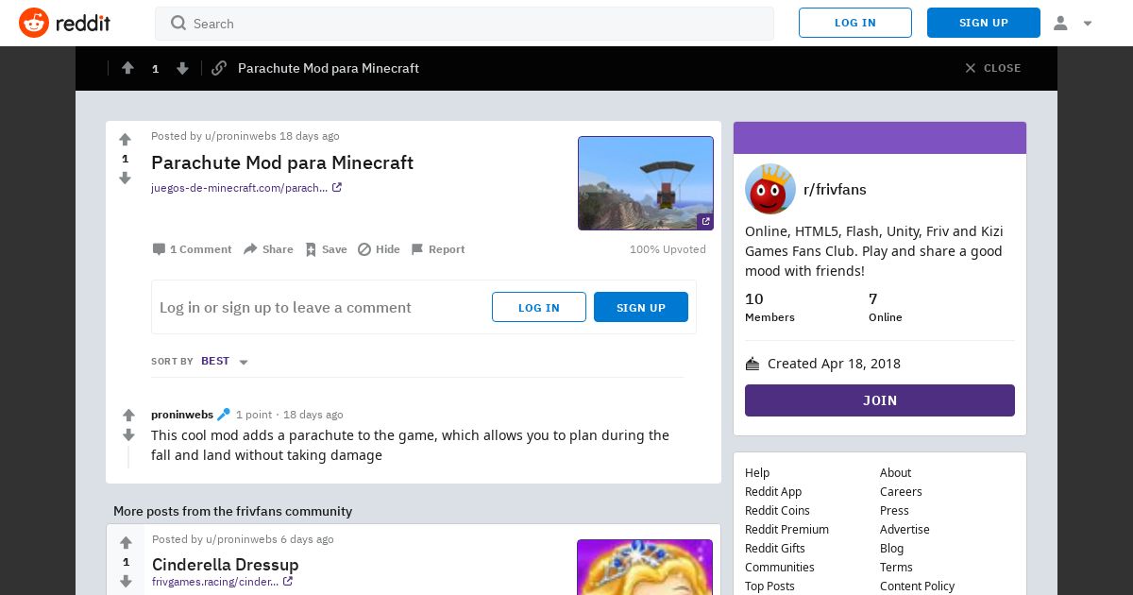Open the 1 Comment button
Viewport: 1133px width, 595px height.
point(192,249)
